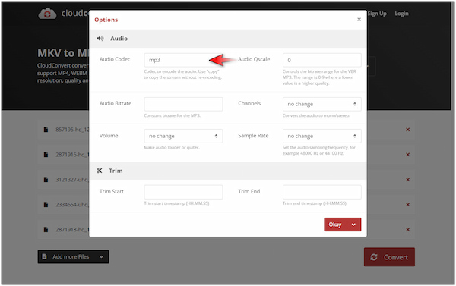This screenshot has height=286, width=456.
Task: Open the Channels dropdown
Action: 322,104
